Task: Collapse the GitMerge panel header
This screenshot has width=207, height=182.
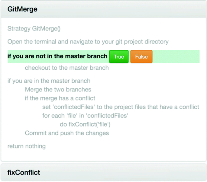Action: (x=121, y=9)
